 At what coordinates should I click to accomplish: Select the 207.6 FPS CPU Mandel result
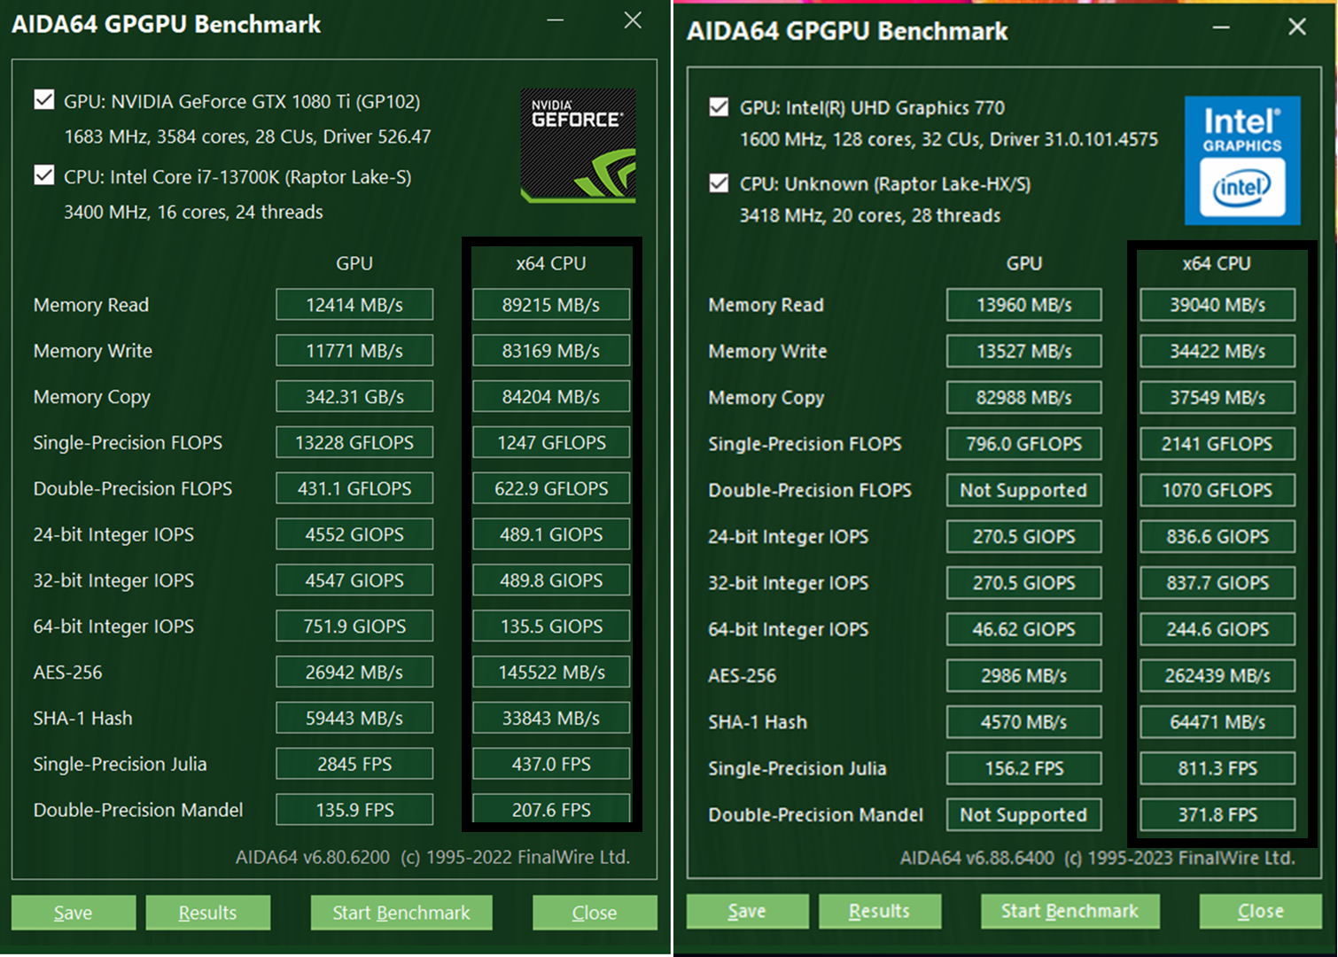551,810
